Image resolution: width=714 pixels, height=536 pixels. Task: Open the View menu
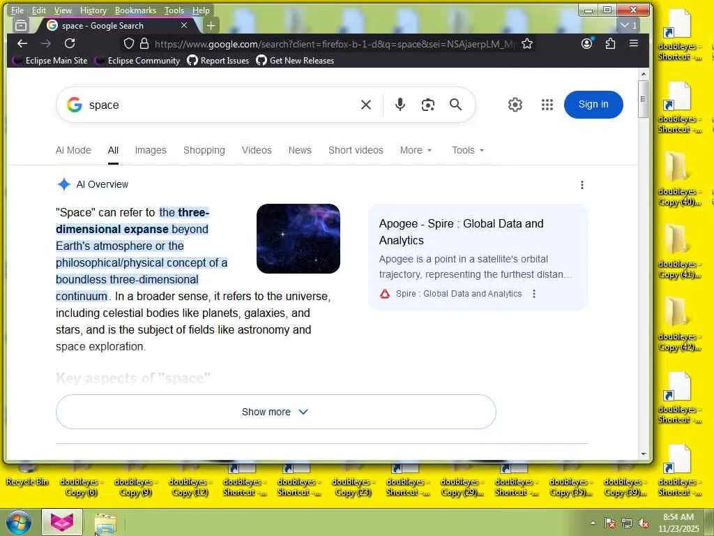[63, 10]
